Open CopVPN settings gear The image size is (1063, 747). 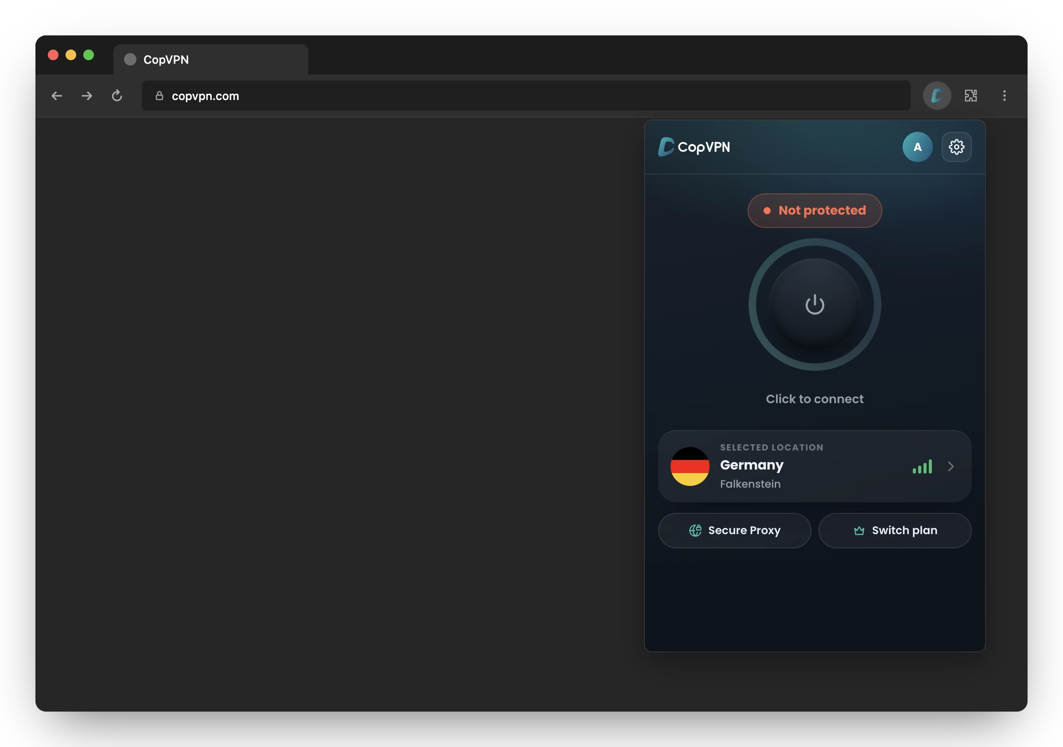click(956, 147)
